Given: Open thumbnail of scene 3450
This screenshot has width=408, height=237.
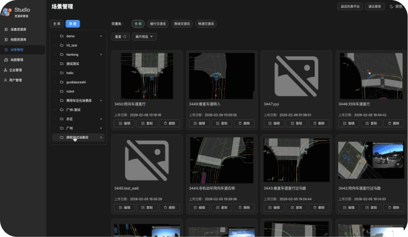Looking at the screenshot, I should click(147, 76).
